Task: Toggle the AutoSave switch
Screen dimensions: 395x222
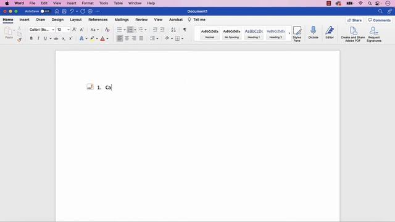Action: coord(45,11)
